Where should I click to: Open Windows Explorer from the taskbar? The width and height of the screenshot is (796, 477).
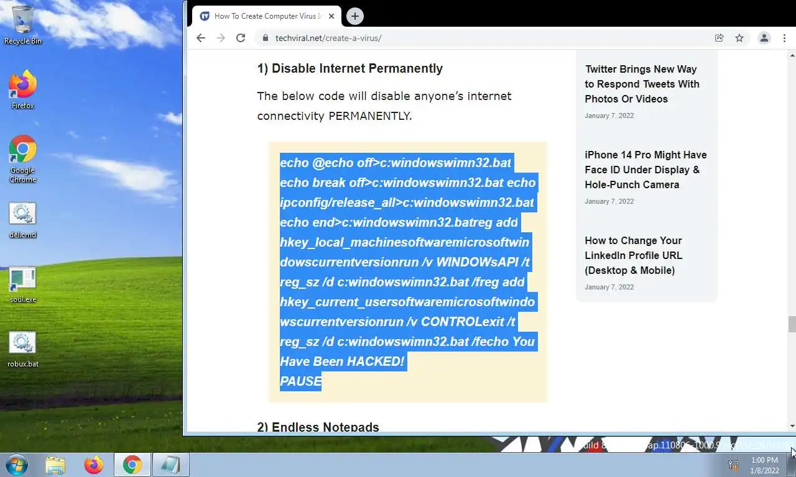(x=55, y=465)
